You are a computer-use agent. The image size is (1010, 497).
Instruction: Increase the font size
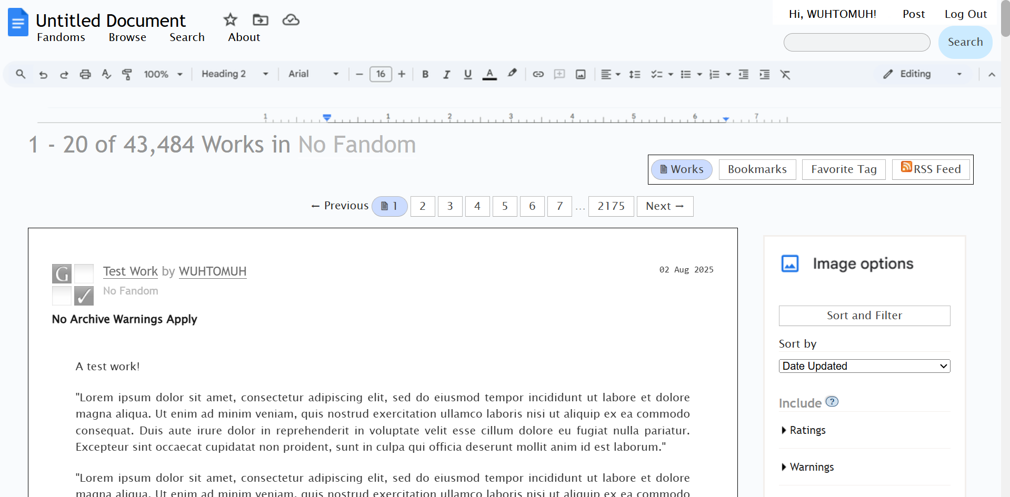pos(402,74)
